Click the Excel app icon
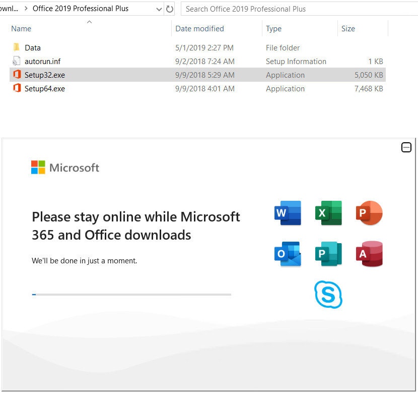 [x=328, y=213]
